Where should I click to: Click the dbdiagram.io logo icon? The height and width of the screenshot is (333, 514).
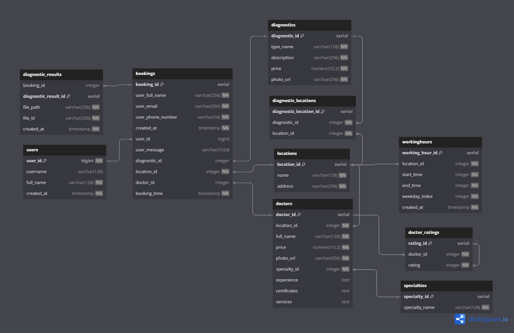click(x=460, y=319)
